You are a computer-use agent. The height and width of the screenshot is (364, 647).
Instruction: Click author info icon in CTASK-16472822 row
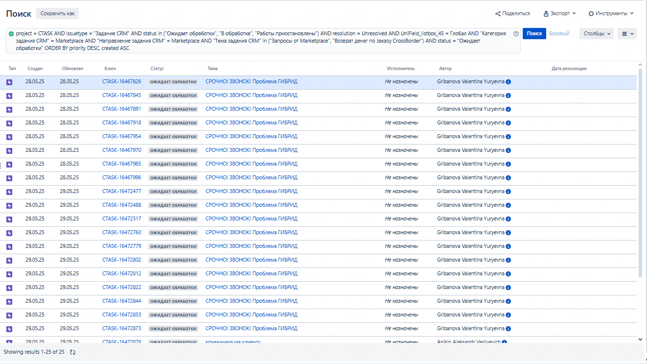pos(508,288)
